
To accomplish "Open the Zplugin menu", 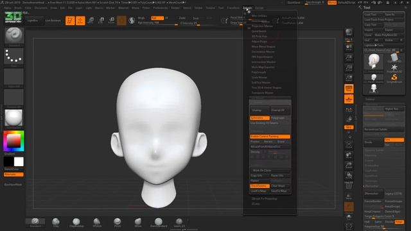I will coord(247,8).
